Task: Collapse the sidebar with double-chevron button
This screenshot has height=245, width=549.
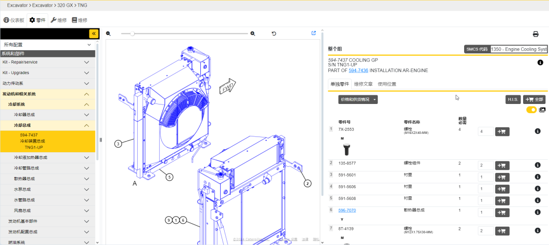Action: point(94,33)
